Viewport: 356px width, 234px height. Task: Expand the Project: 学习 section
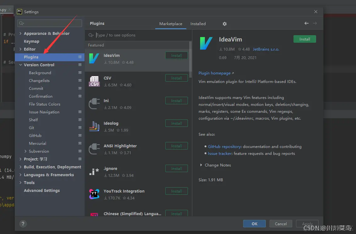(x=20, y=159)
